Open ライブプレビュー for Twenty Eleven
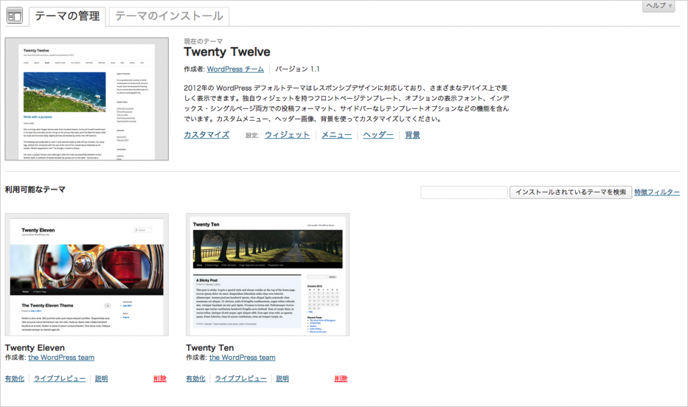 (60, 379)
